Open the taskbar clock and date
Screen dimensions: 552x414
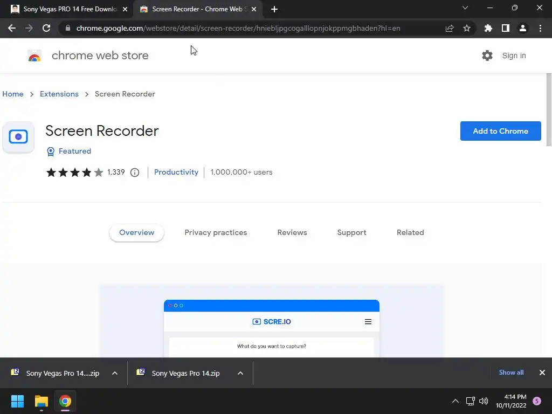(511, 401)
